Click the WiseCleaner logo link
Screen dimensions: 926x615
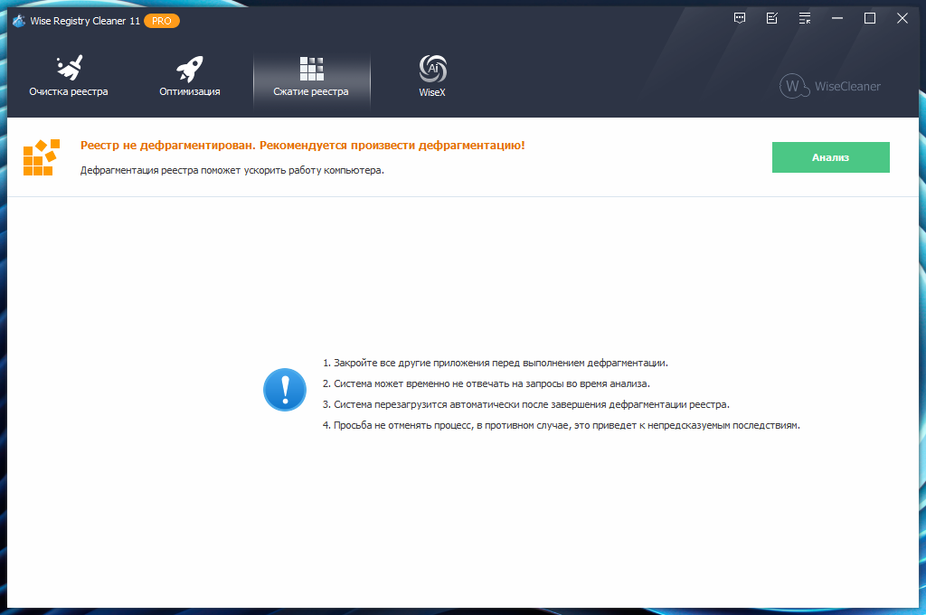point(830,86)
